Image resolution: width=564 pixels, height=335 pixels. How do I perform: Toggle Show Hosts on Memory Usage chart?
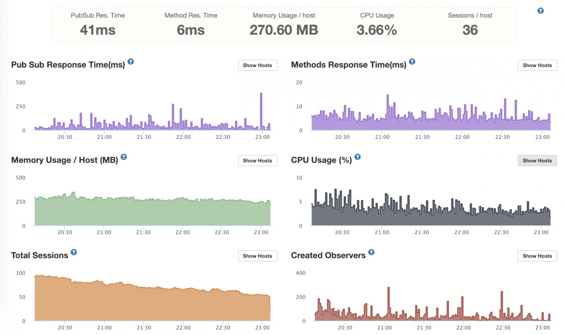point(257,160)
